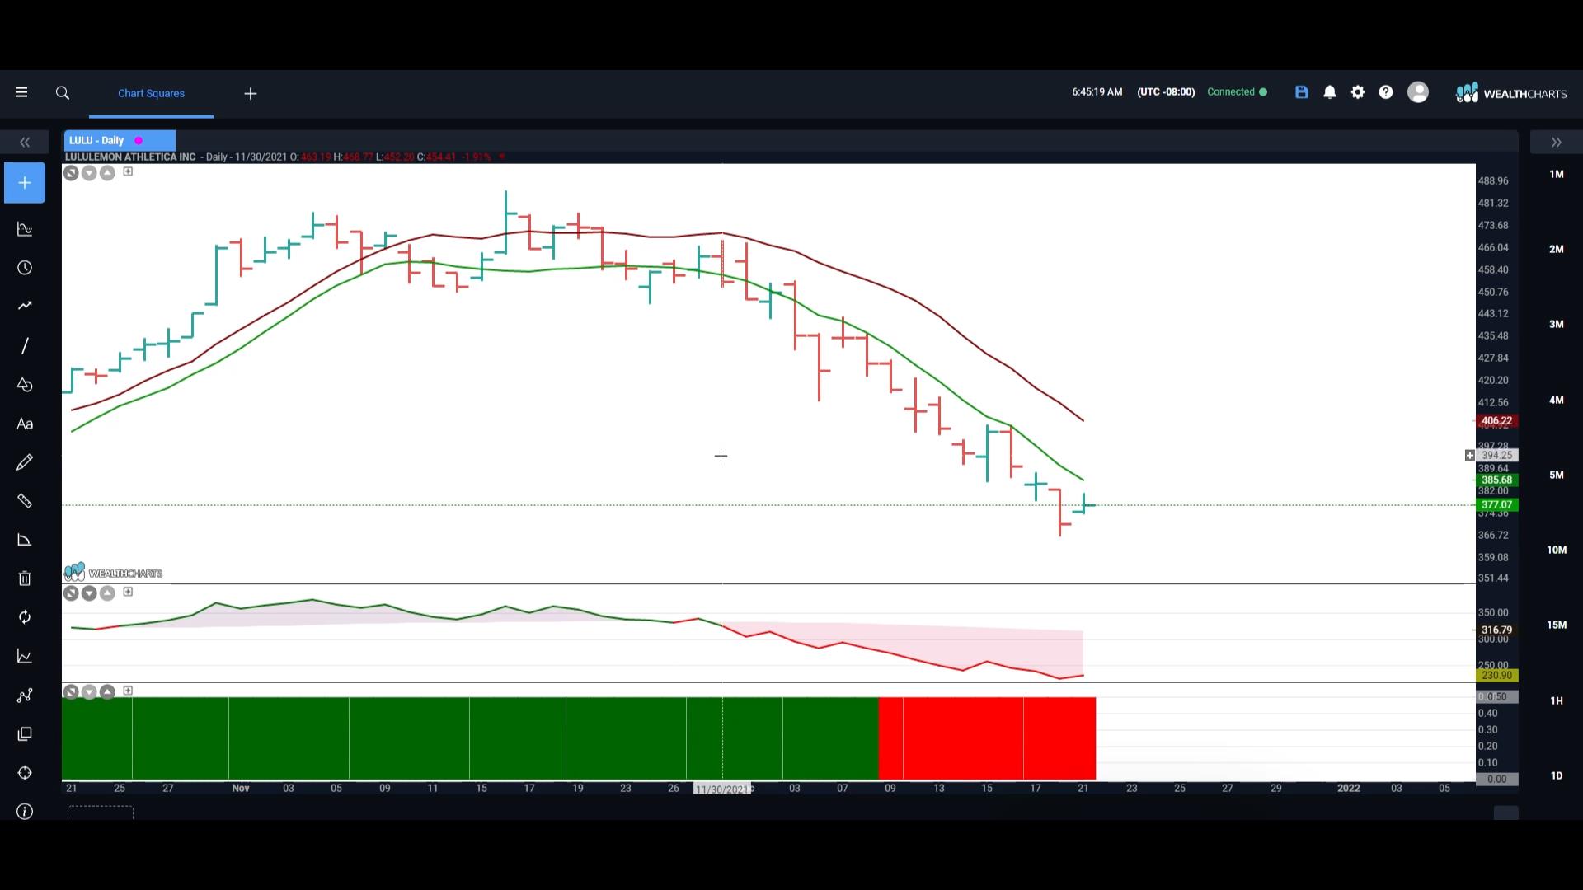Select the shapes drawing tool
This screenshot has width=1583, height=890.
25,385
